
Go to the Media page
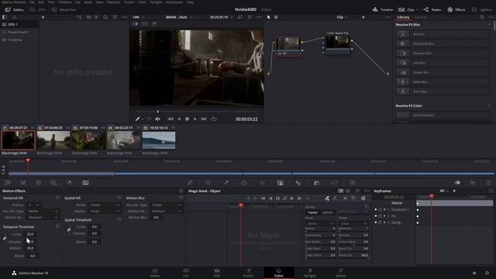[155, 273]
